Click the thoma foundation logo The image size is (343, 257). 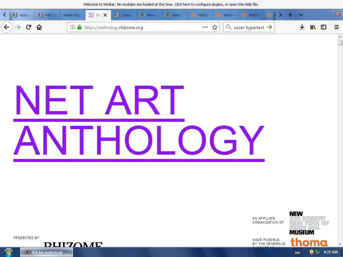click(309, 242)
